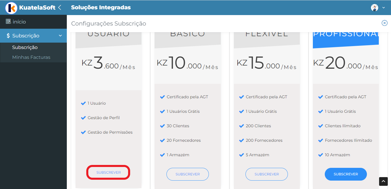This screenshot has height=189, width=391.
Task: Select the Subscrição submenu item
Action: pos(25,47)
